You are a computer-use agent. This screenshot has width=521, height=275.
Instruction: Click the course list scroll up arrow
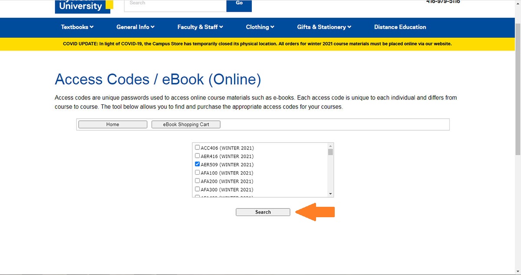tap(330, 146)
